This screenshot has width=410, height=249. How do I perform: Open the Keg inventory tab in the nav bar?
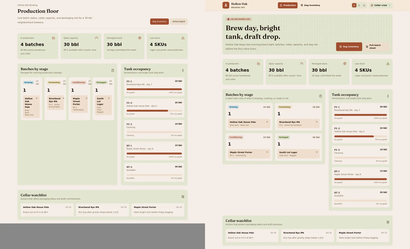click(x=310, y=5)
